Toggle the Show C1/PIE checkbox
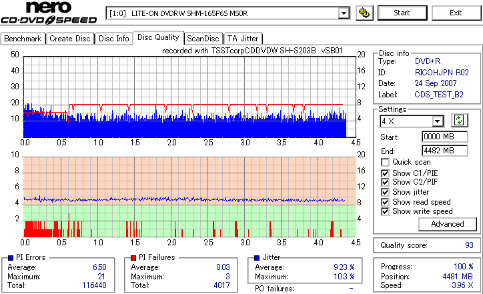The image size is (483, 294). pos(385,173)
